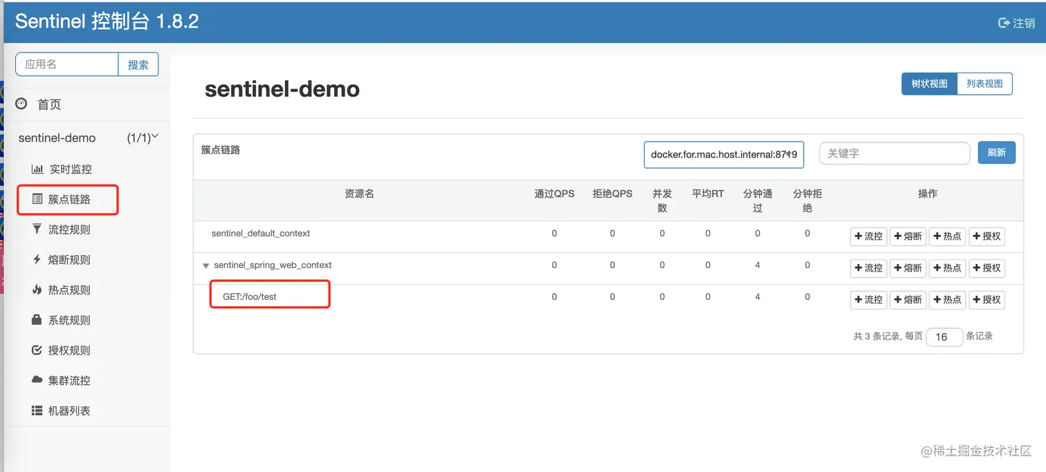Viewport: 1046px width, 472px height.
Task: Open the machine address dropdown docker.for.mac.host.internal
Action: [724, 155]
